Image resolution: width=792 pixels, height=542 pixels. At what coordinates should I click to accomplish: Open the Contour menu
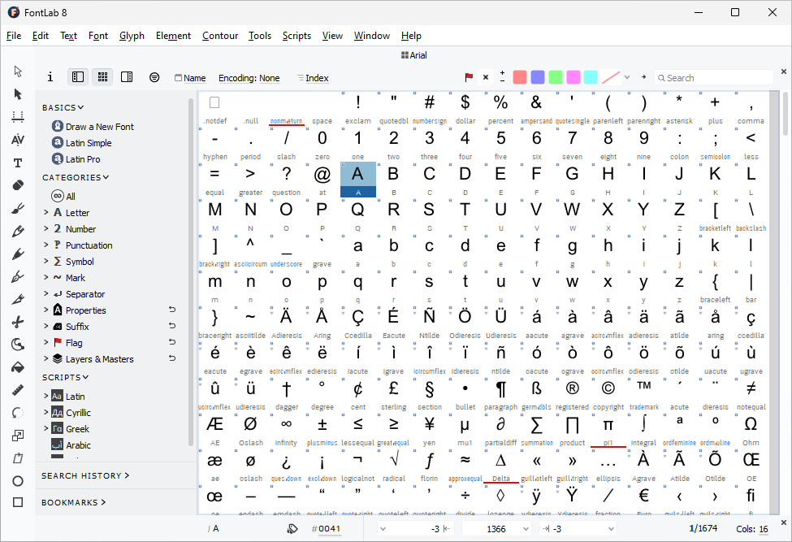pyautogui.click(x=220, y=36)
